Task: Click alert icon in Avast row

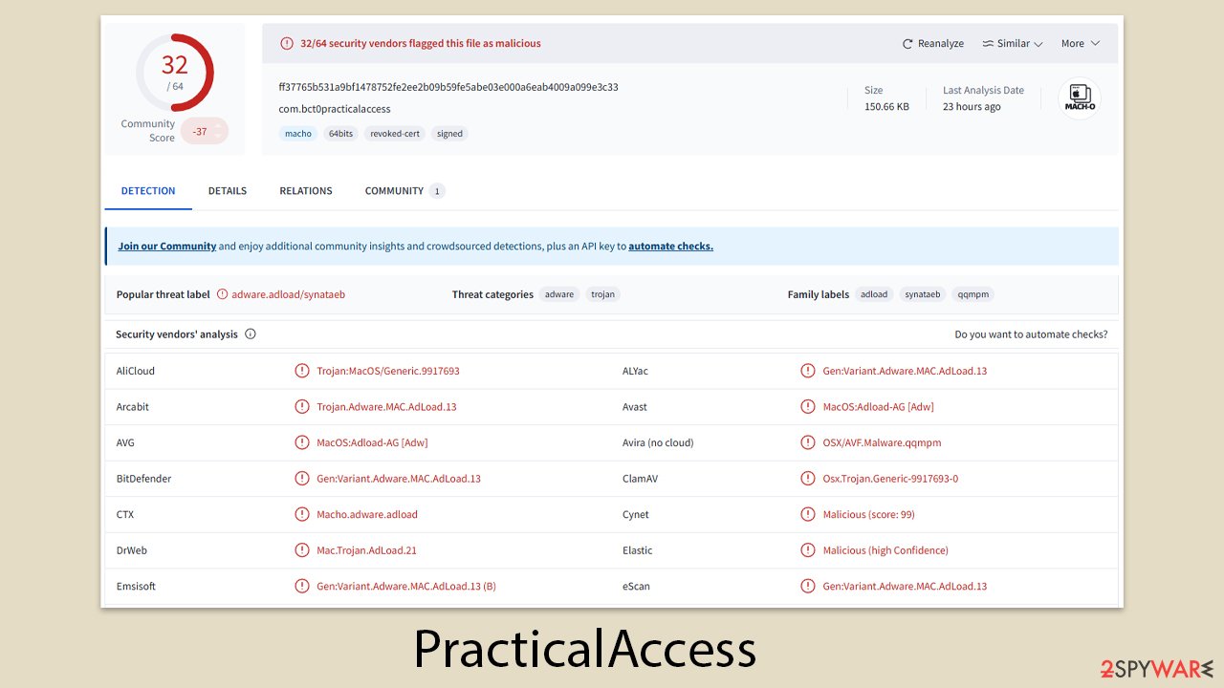Action: [808, 407]
